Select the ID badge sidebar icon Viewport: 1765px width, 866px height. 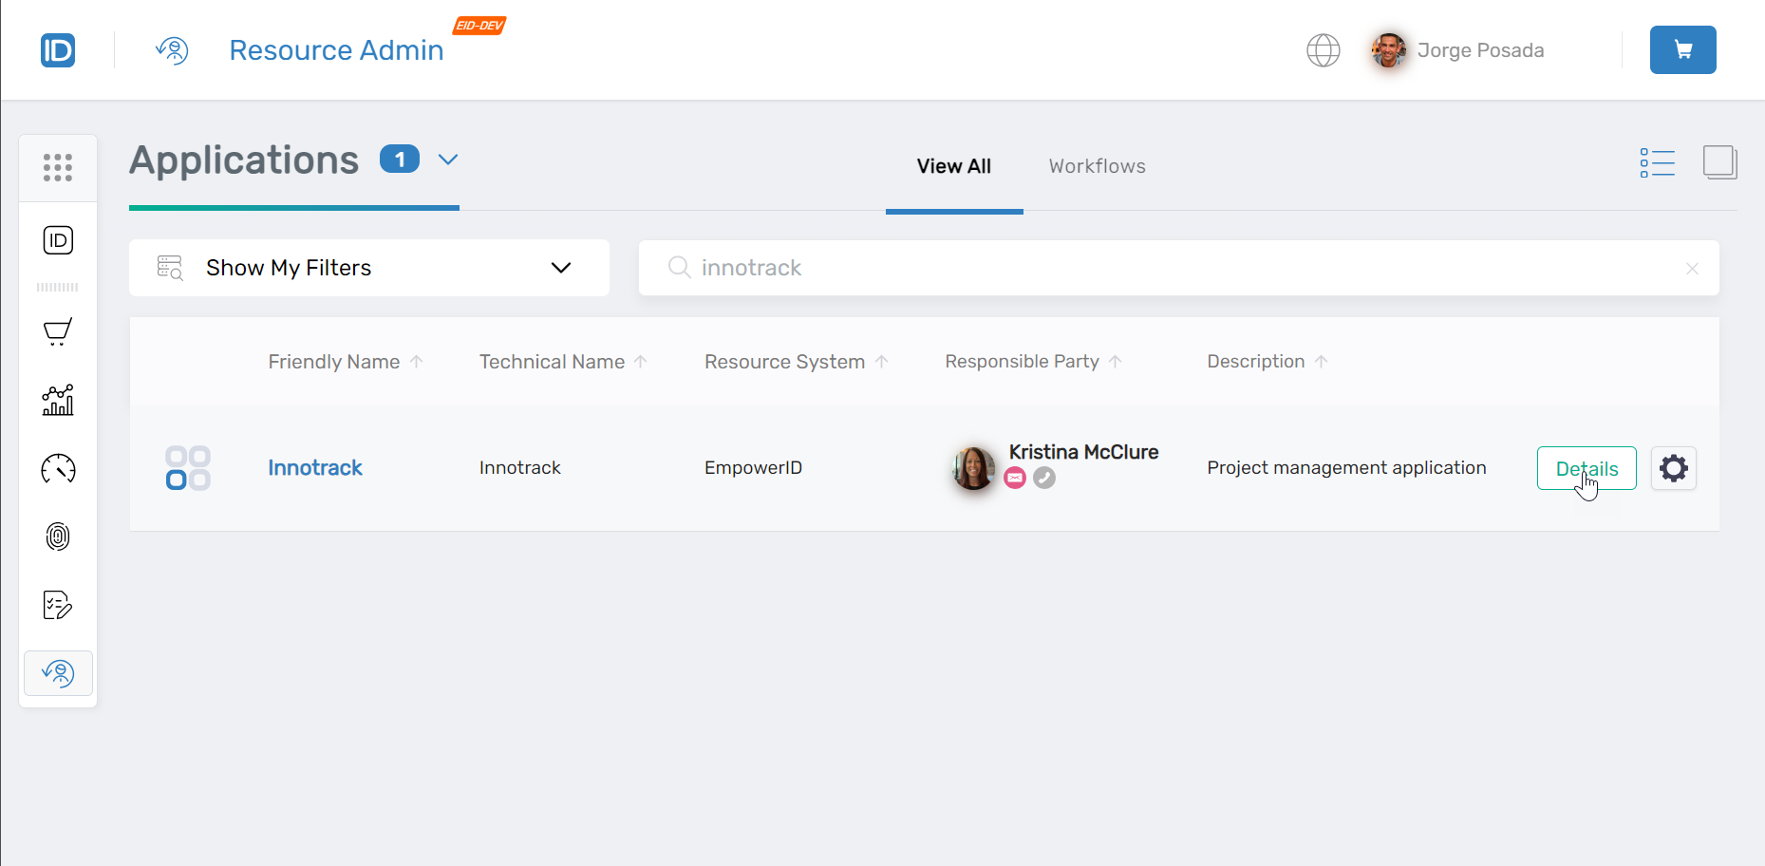[58, 240]
